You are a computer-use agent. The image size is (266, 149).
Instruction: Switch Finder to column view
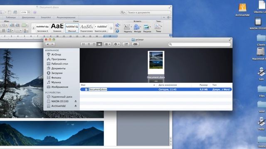pyautogui.click(x=94, y=44)
